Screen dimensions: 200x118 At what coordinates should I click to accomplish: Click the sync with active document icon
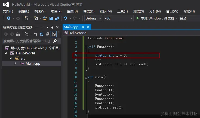pyautogui.click(x=36, y=34)
